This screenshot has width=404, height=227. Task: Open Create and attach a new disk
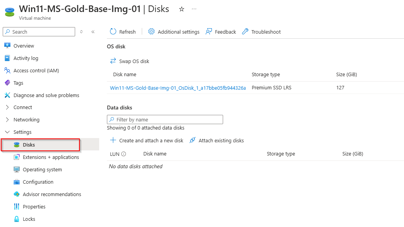point(146,140)
